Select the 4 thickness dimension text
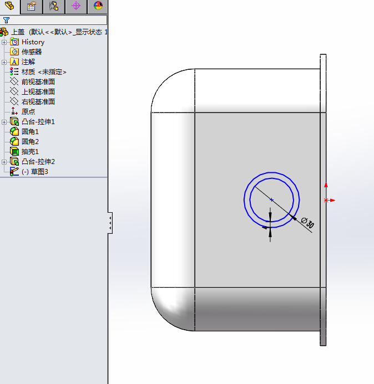The height and width of the screenshot is (384, 374). (x=265, y=228)
